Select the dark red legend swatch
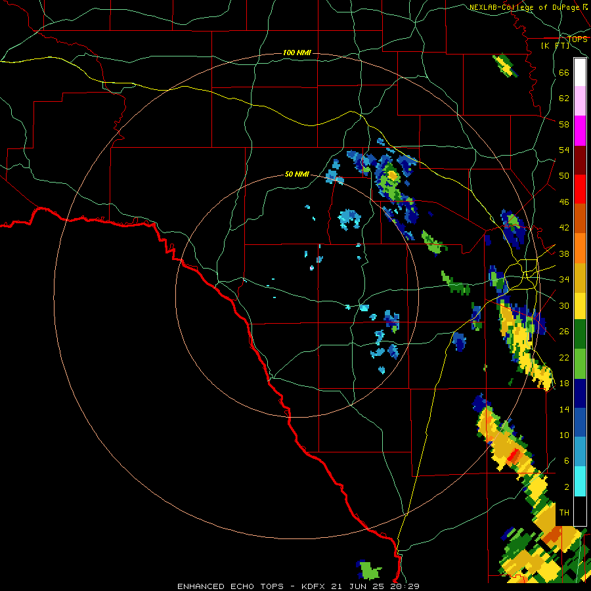 click(x=580, y=160)
